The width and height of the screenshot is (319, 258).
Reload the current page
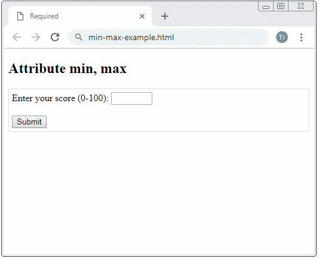pyautogui.click(x=55, y=37)
